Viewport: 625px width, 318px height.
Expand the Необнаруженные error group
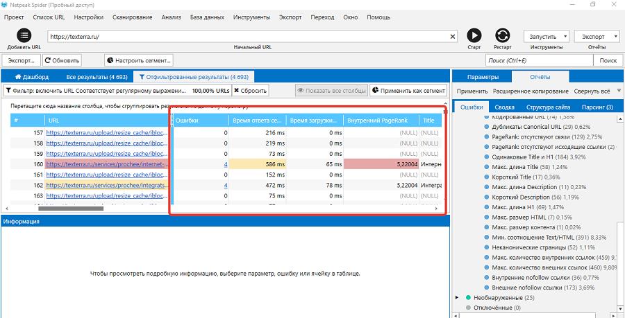[x=457, y=297]
